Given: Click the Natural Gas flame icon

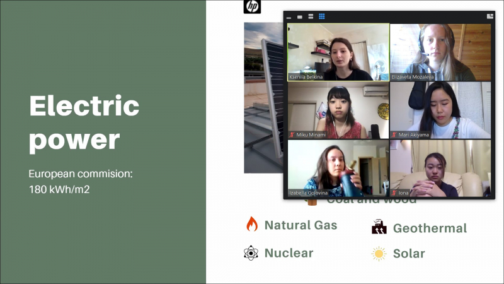Looking at the screenshot, I should tap(252, 225).
